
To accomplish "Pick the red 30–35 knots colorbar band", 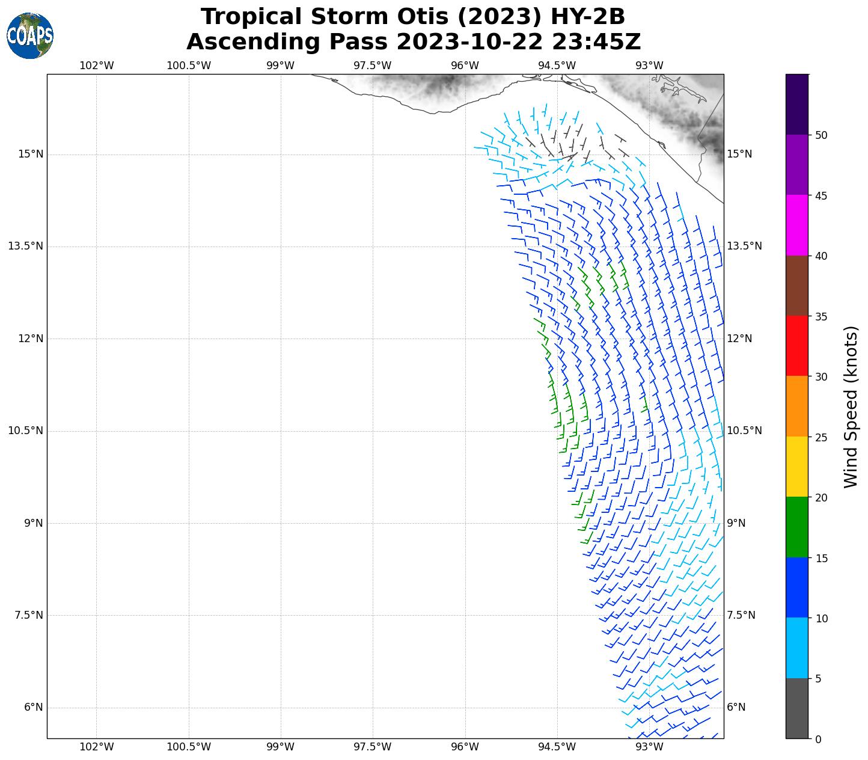I will pos(796,346).
